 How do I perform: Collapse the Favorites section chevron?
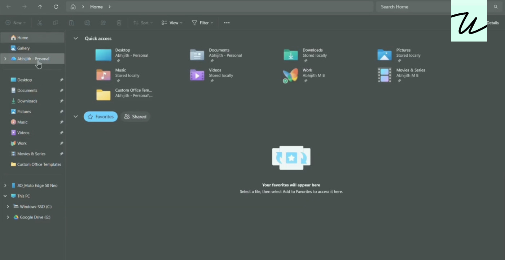76,117
